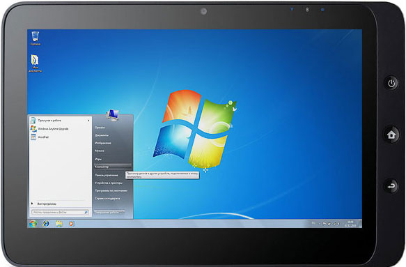Open the taskbar clock and date
Viewport: 406px width, 267px height.
point(350,224)
